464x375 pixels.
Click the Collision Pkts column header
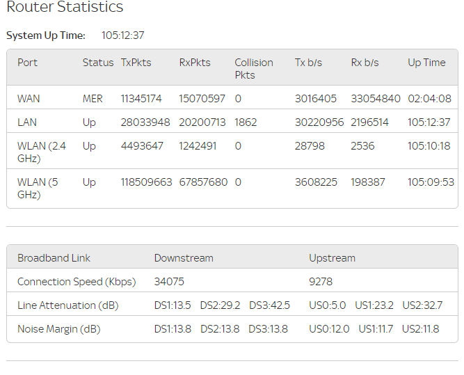click(x=254, y=68)
